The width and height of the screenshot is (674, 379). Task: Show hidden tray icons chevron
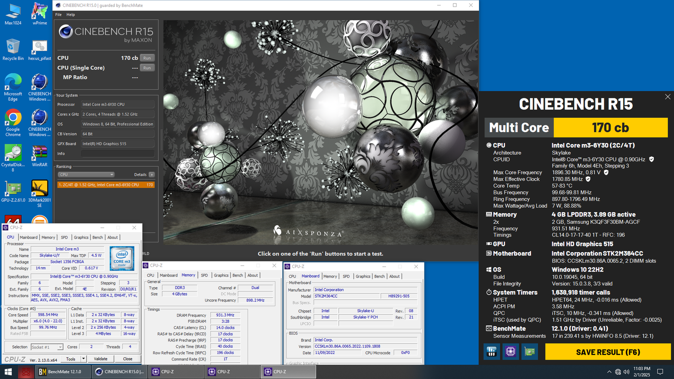609,372
